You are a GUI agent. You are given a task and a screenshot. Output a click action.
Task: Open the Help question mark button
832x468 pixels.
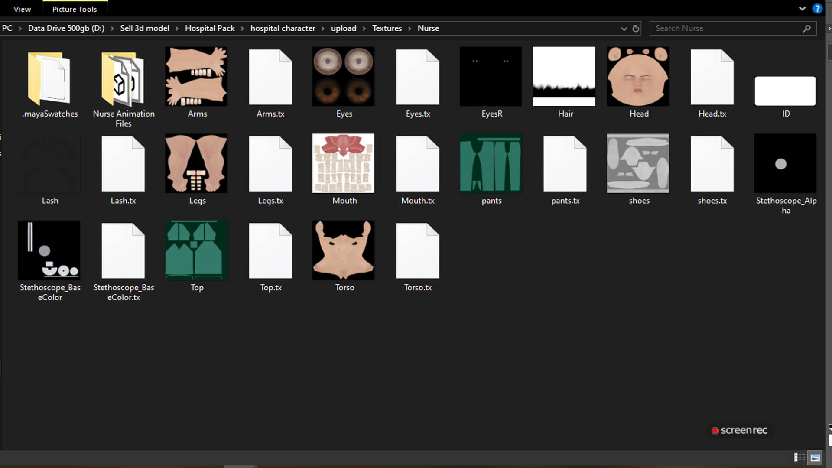817,9
